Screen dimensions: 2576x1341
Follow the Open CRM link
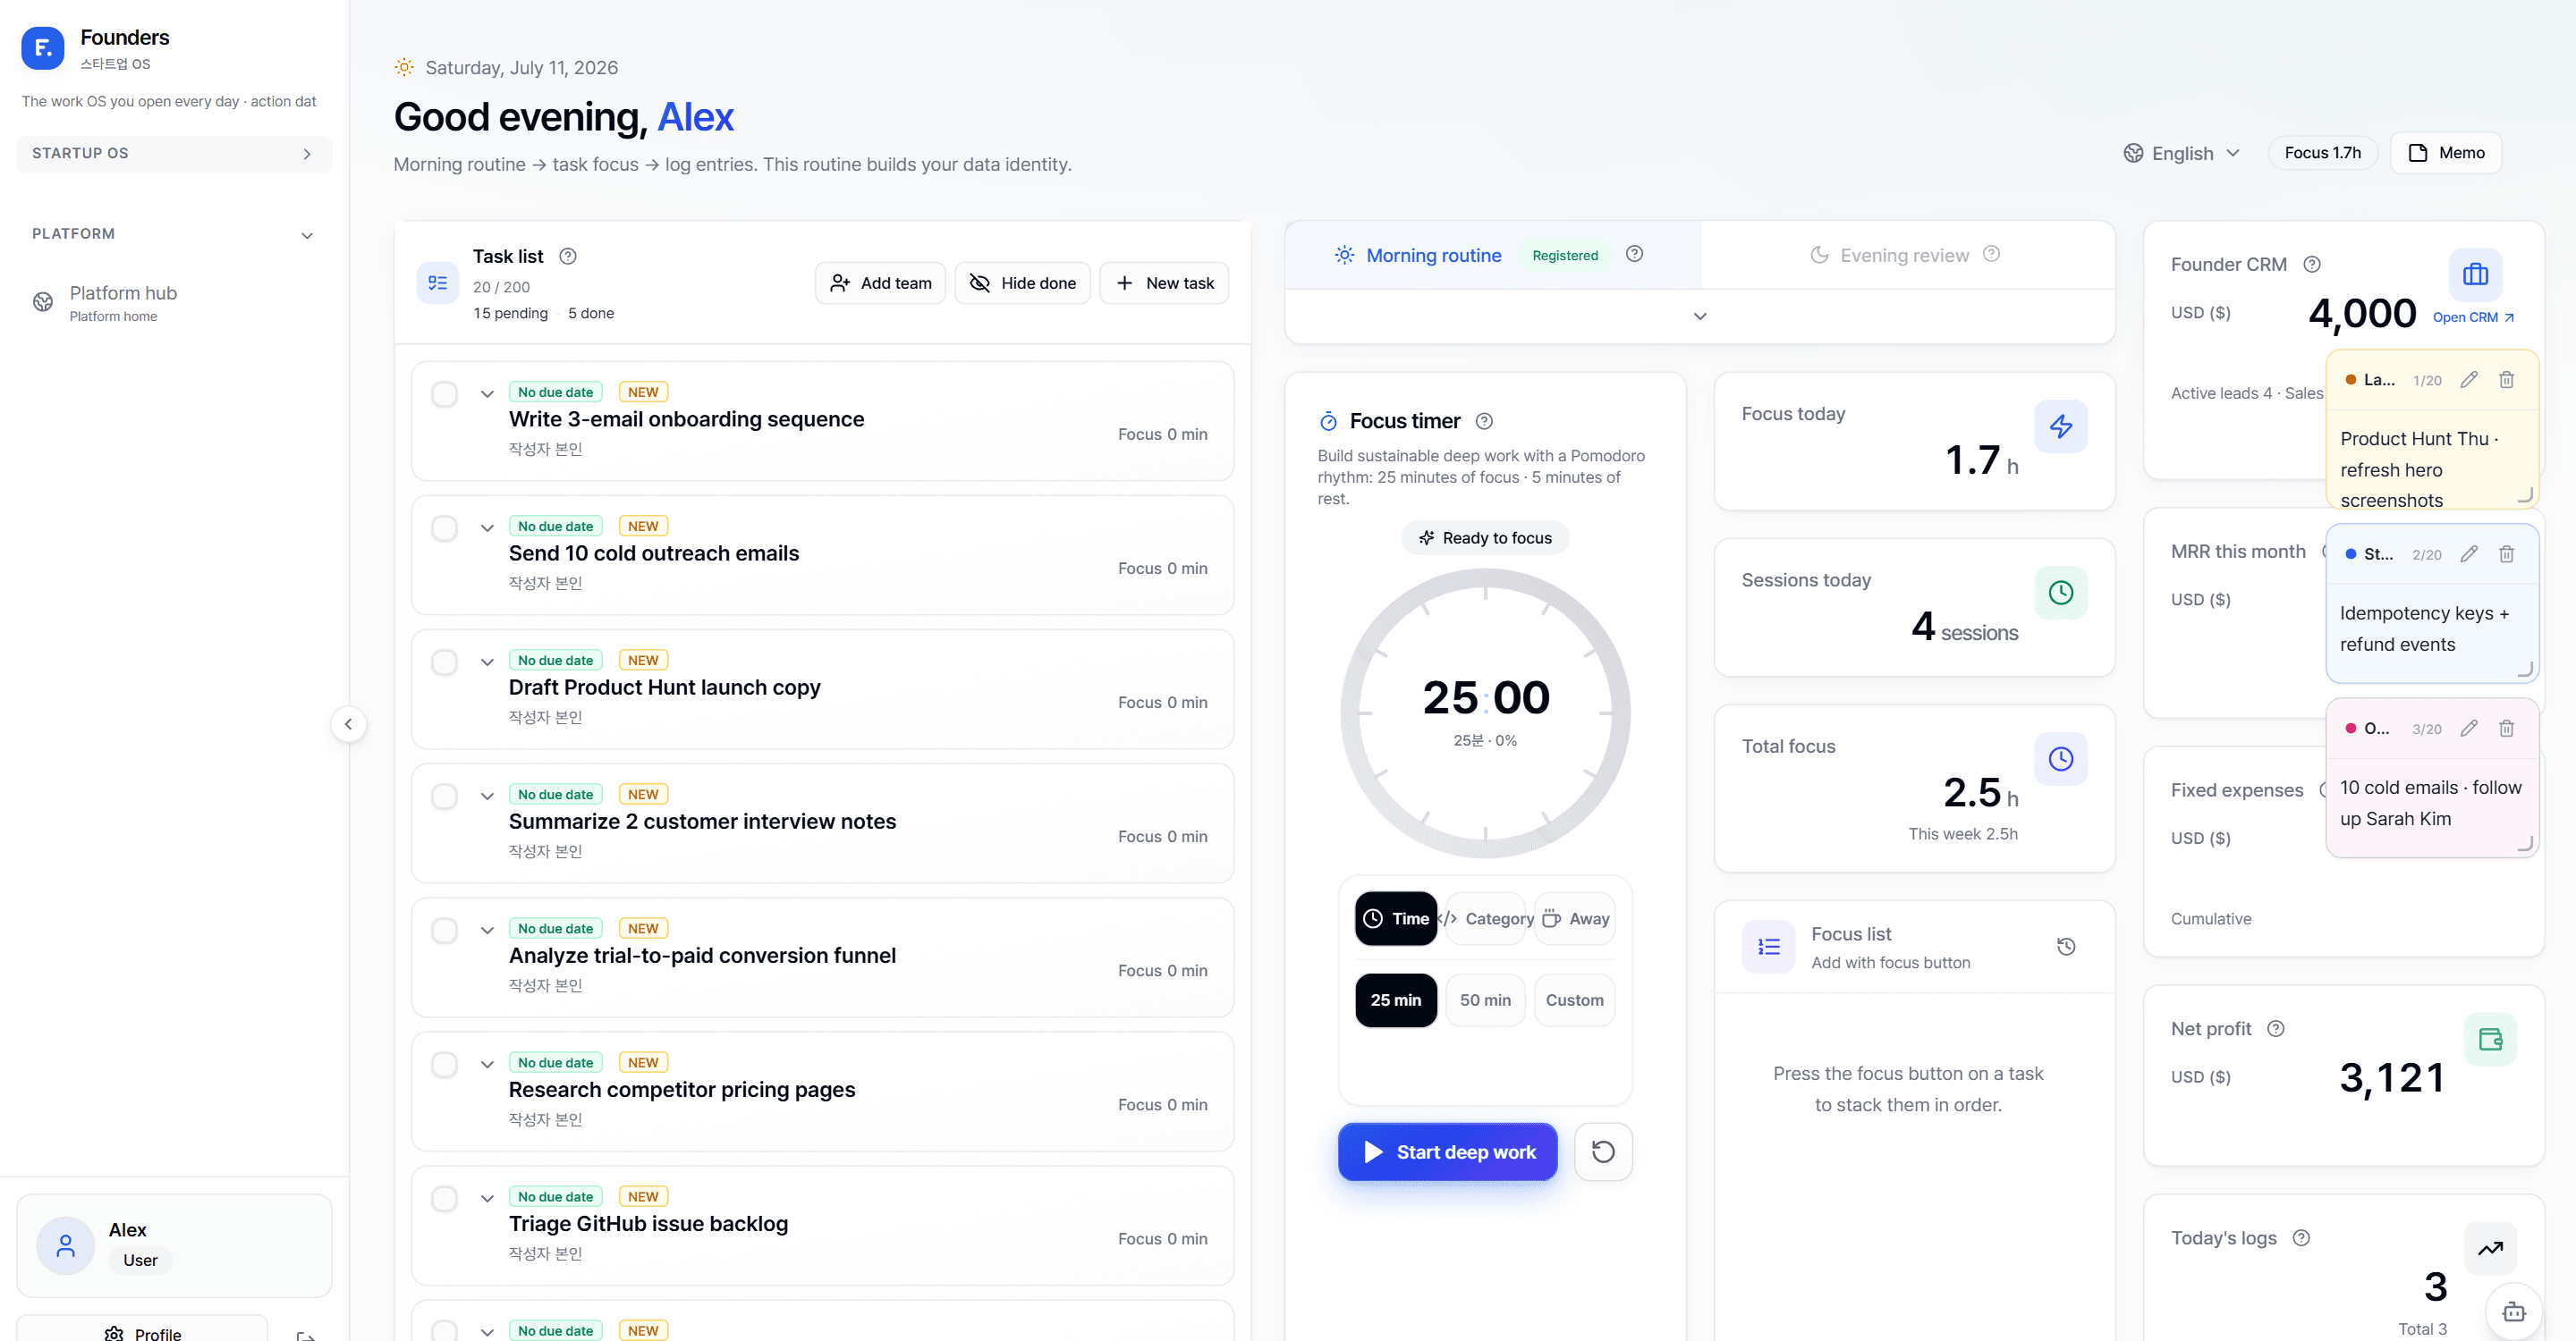click(x=2472, y=316)
